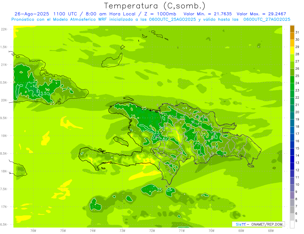Image resolution: width=304 pixels, height=234 pixels.
Task: Click "Valor Min. = 21.7635" text
Action: [x=207, y=14]
